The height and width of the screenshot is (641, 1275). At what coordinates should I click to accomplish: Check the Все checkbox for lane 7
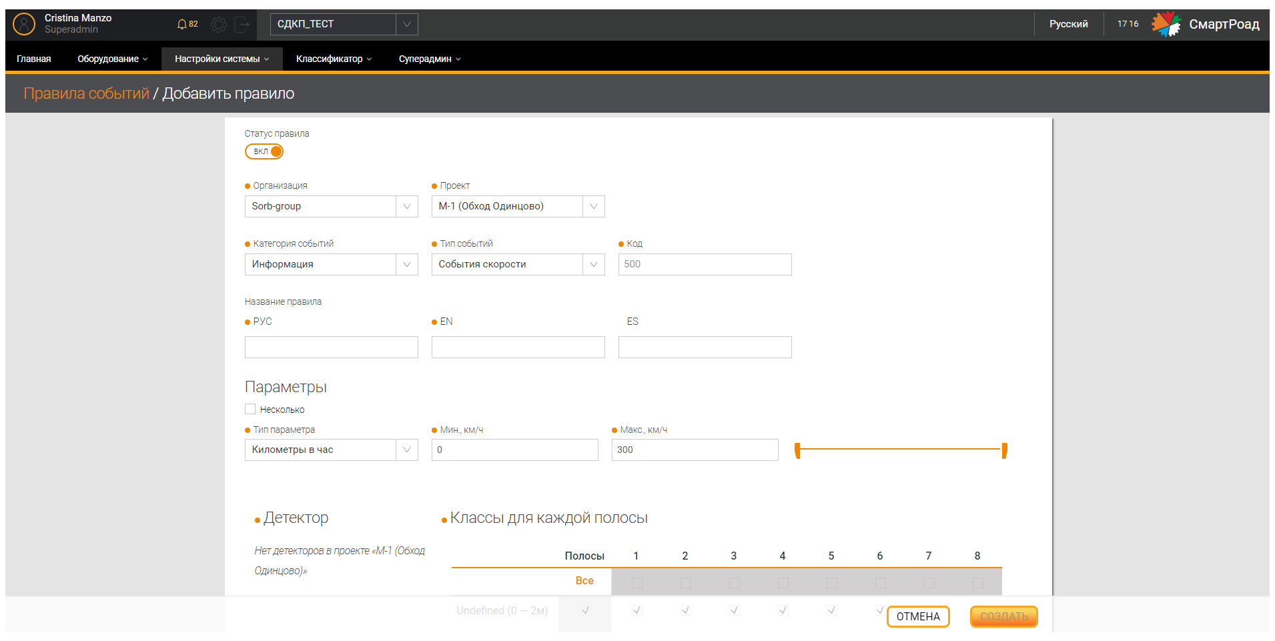tap(929, 583)
